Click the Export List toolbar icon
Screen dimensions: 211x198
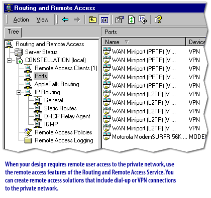143,20
